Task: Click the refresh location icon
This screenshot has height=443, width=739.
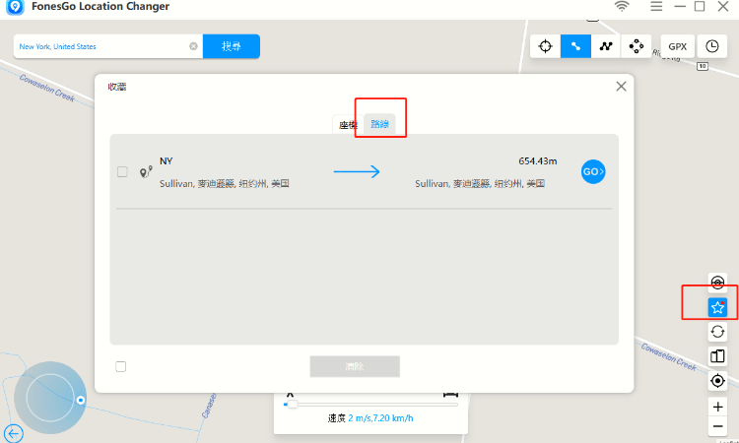Action: tap(717, 332)
